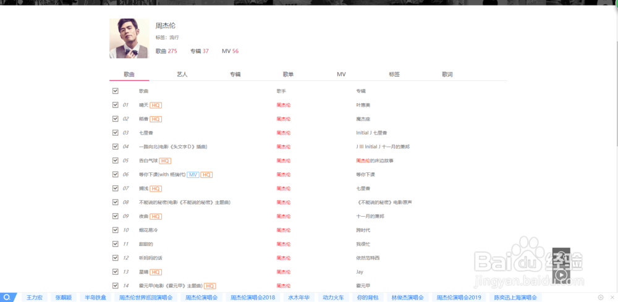This screenshot has height=302, width=618.
Task: Open the song 甜甜的
Action: pos(146,244)
